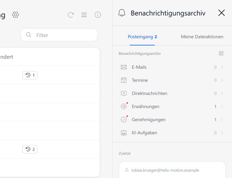
Task: Open settings with the gear icon
Action: [x=15, y=15]
